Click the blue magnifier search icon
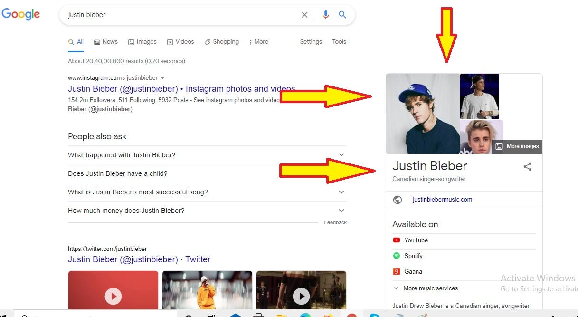 pos(342,15)
